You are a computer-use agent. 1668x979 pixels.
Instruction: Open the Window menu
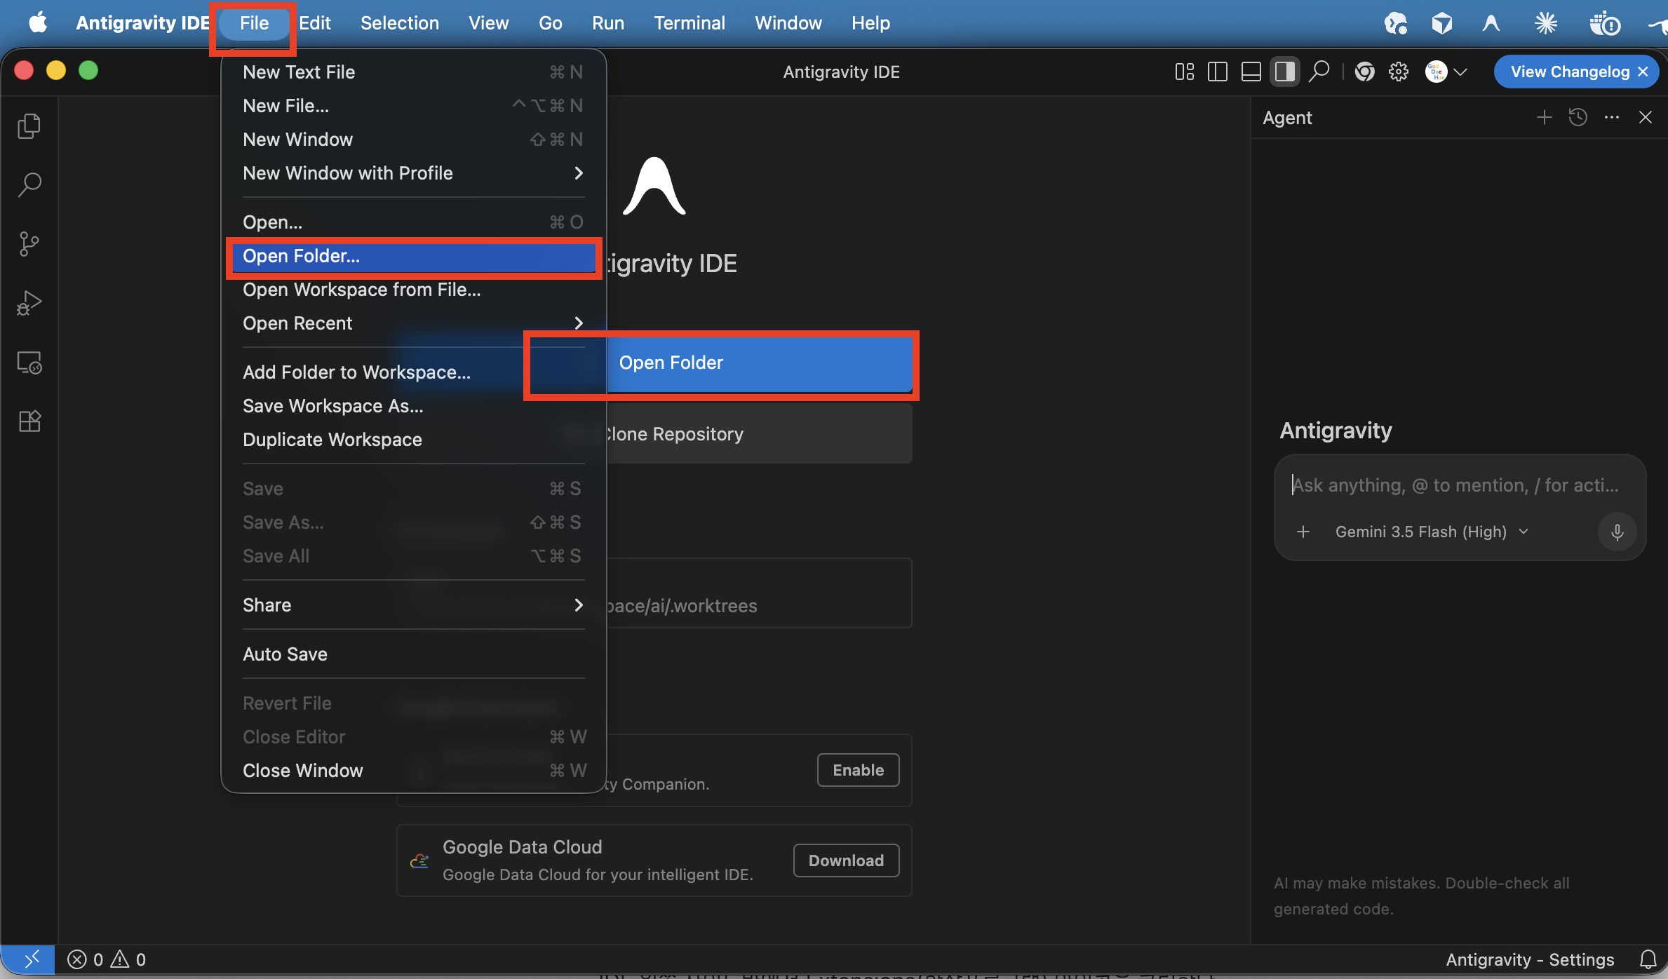[788, 23]
